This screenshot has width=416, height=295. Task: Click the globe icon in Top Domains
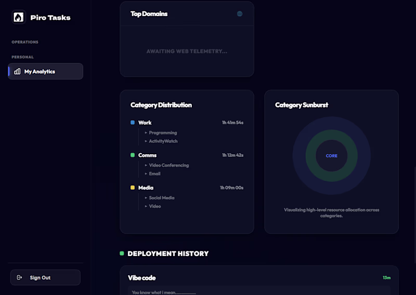[x=240, y=14]
